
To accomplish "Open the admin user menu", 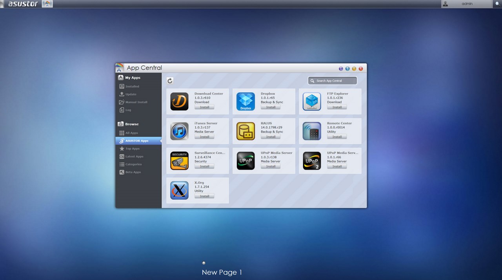I will point(467,4).
